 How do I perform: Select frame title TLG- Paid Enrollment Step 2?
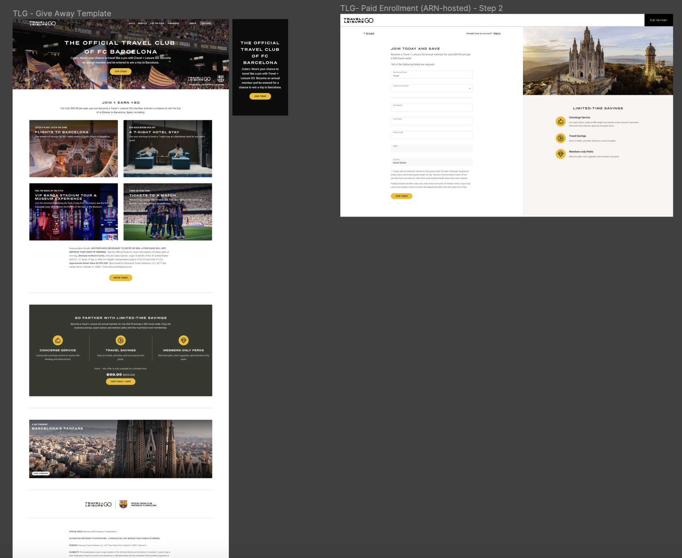(421, 8)
